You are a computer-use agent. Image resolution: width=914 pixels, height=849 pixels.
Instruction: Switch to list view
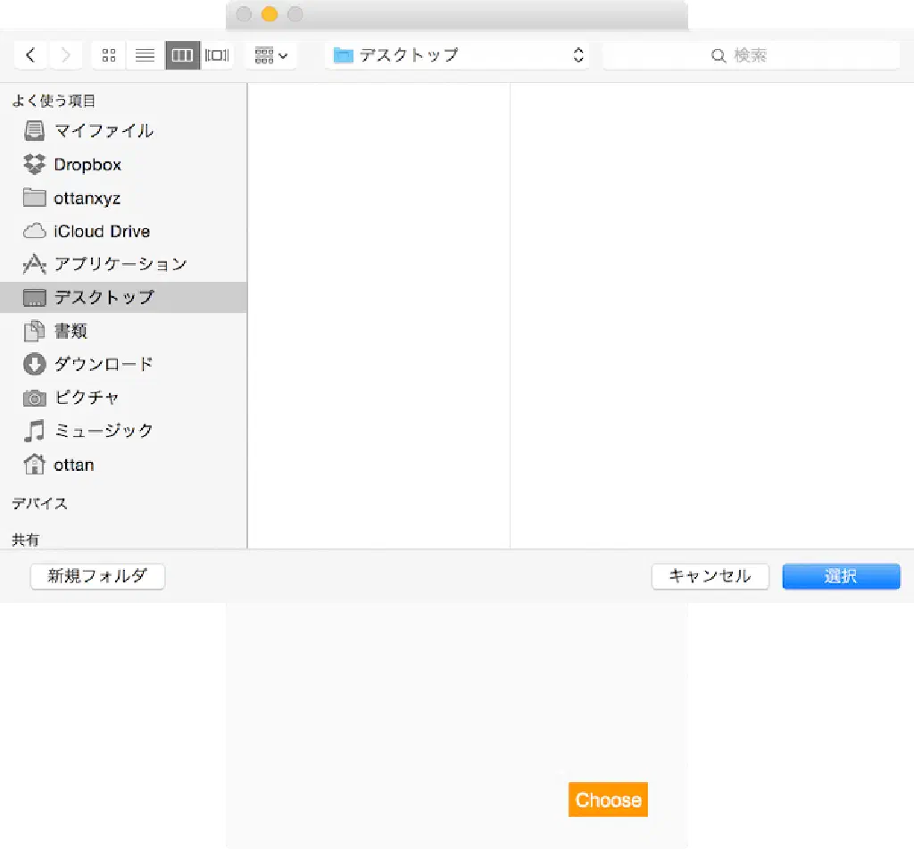point(145,55)
